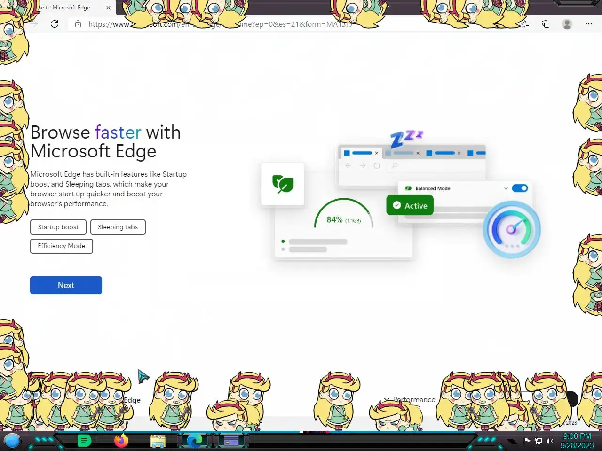
Task: Open the Settings and more ellipsis menu
Action: pyautogui.click(x=589, y=24)
